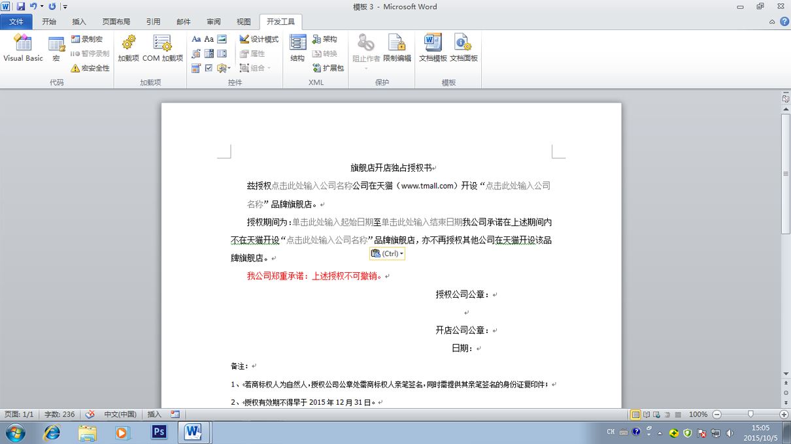Switch to the 页面布局 tab
The image size is (791, 444).
point(116,22)
